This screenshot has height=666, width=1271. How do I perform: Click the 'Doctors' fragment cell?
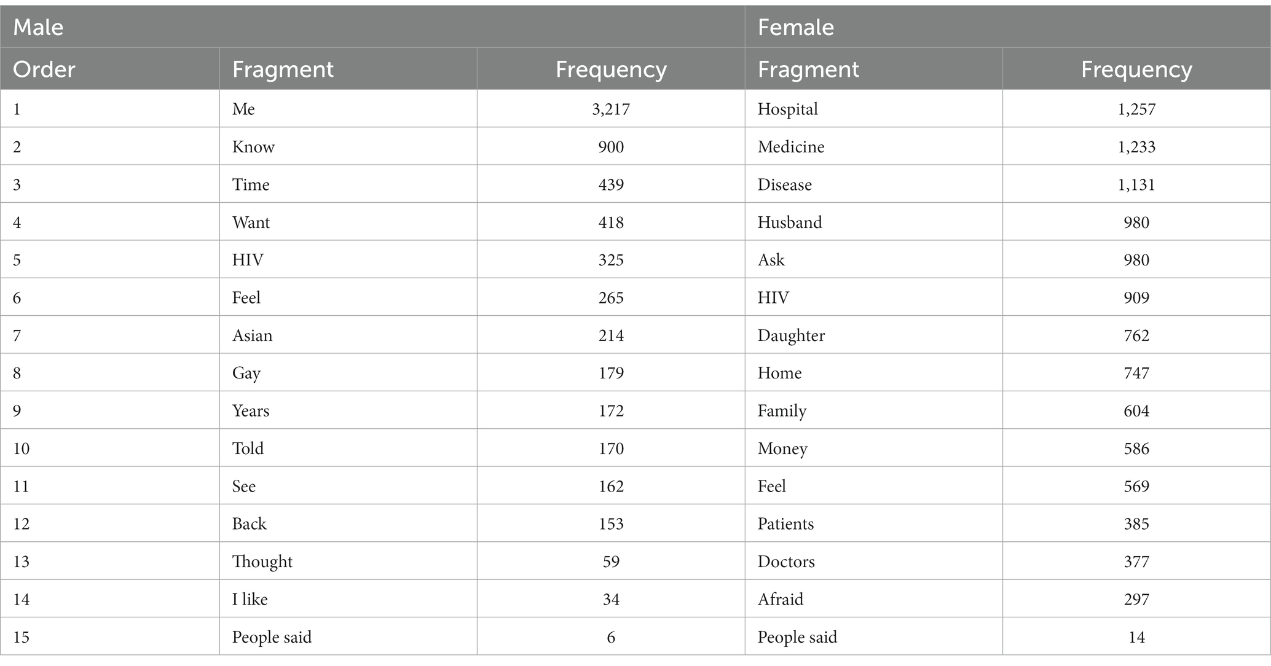tap(873, 561)
